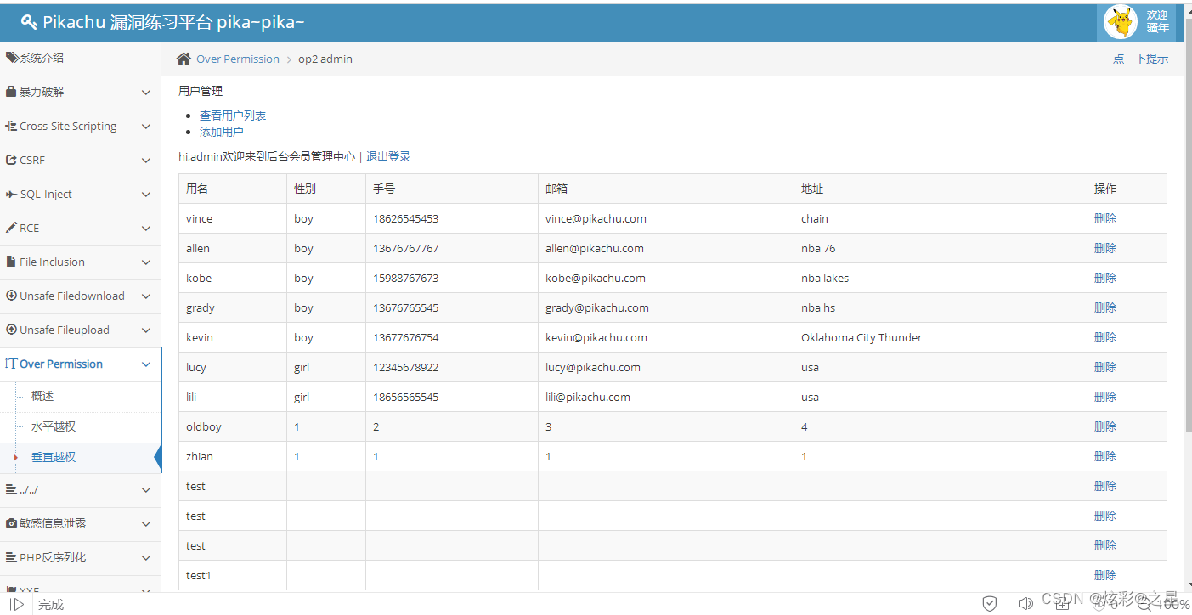Screen dimensions: 1192x615
Task: Click the speaker icon in status bar
Action: point(1025,603)
